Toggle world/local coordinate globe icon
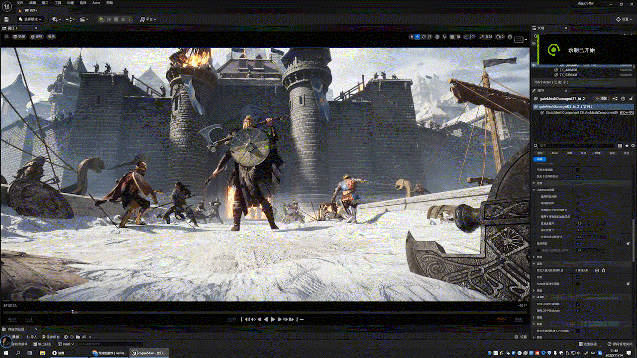 point(437,37)
